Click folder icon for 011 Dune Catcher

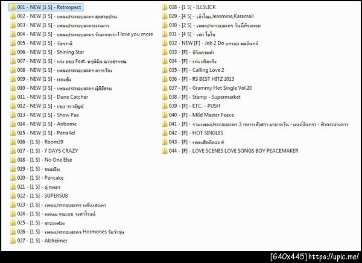click(x=13, y=97)
